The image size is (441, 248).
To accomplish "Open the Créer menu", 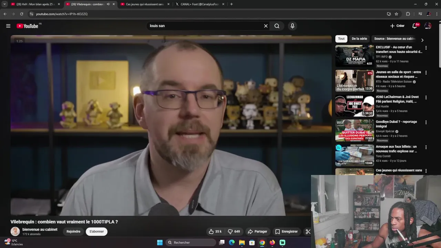I will tap(397, 26).
